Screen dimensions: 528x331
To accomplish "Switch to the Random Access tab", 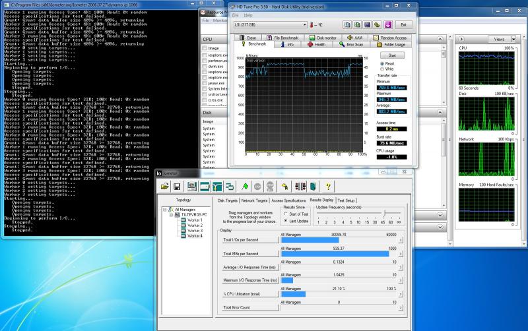I will [390, 38].
